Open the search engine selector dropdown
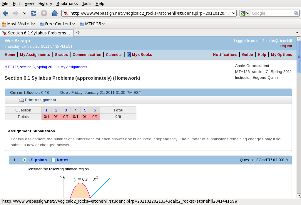 (x=245, y=13)
